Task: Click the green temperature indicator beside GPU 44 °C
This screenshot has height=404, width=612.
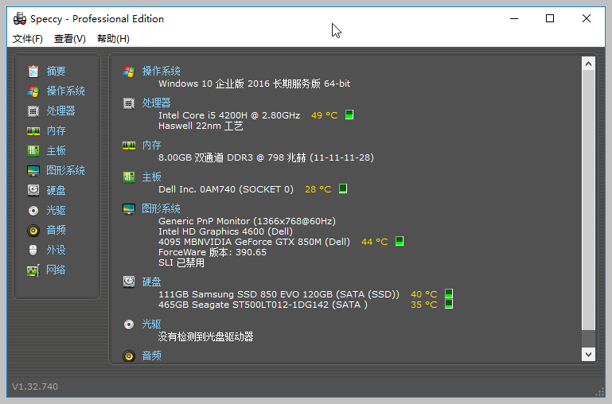Action: 400,241
